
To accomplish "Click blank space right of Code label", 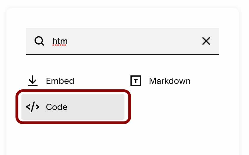I will [x=95, y=107].
